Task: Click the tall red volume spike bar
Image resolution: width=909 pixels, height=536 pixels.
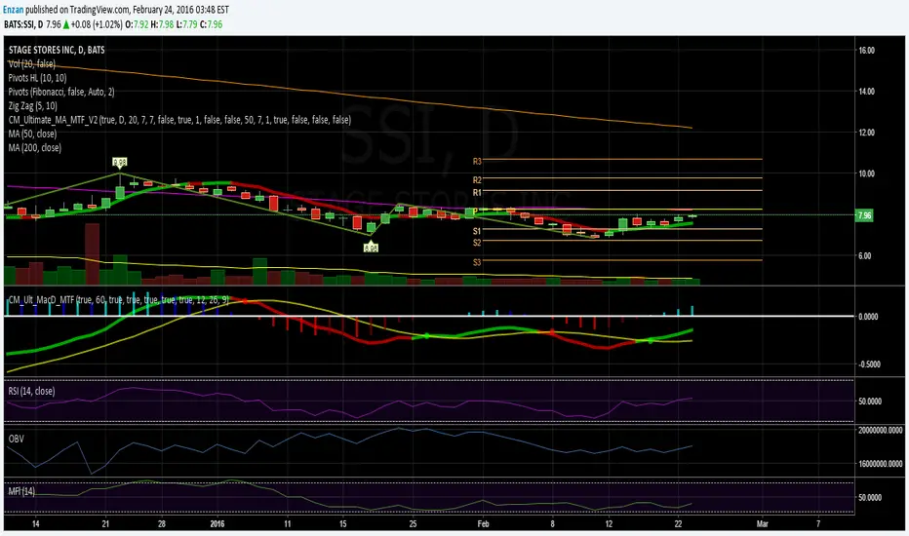Action: click(93, 253)
